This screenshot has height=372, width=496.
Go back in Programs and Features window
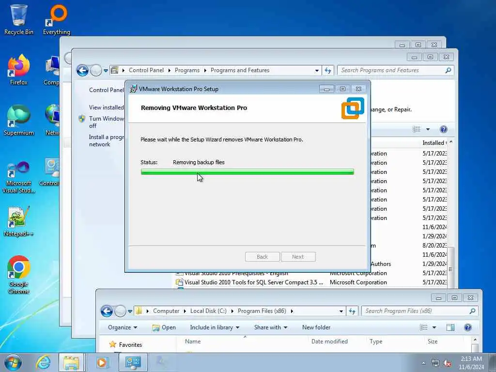point(82,70)
